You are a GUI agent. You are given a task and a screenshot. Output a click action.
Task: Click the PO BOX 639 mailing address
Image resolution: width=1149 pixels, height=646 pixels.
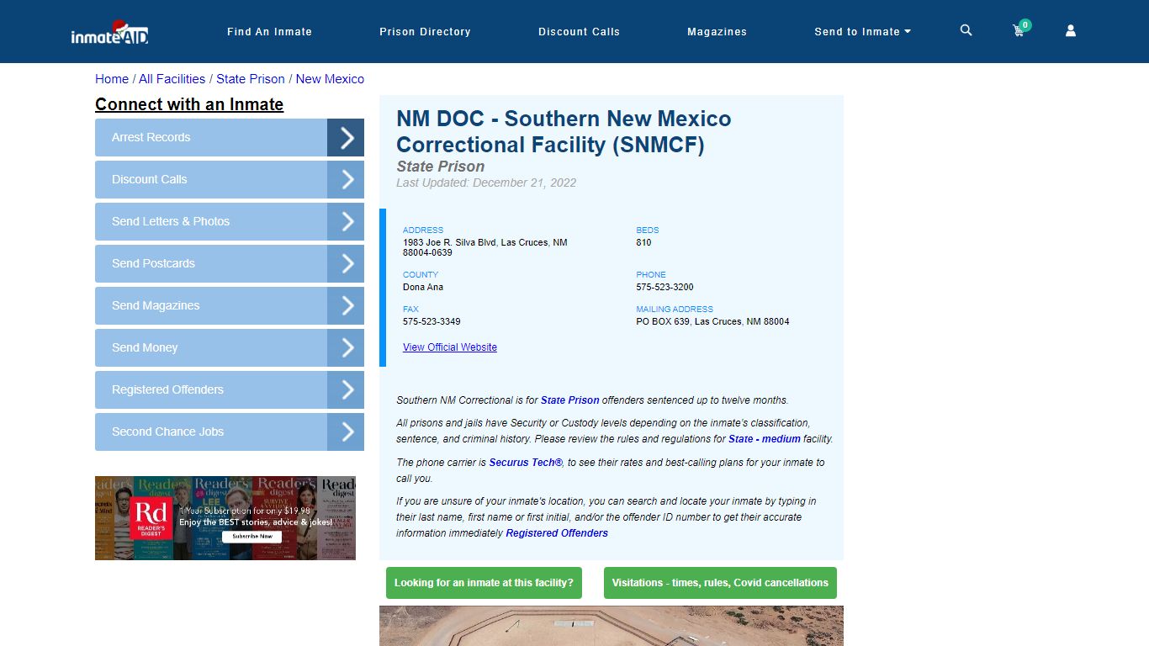(712, 321)
